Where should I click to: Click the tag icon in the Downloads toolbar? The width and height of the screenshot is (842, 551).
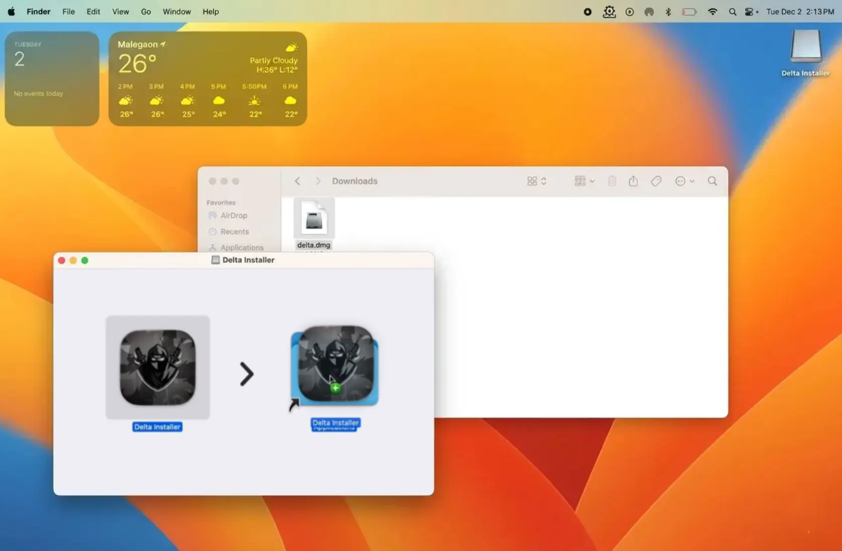[656, 181]
